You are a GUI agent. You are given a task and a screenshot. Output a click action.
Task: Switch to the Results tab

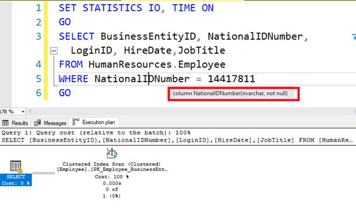tap(15, 123)
